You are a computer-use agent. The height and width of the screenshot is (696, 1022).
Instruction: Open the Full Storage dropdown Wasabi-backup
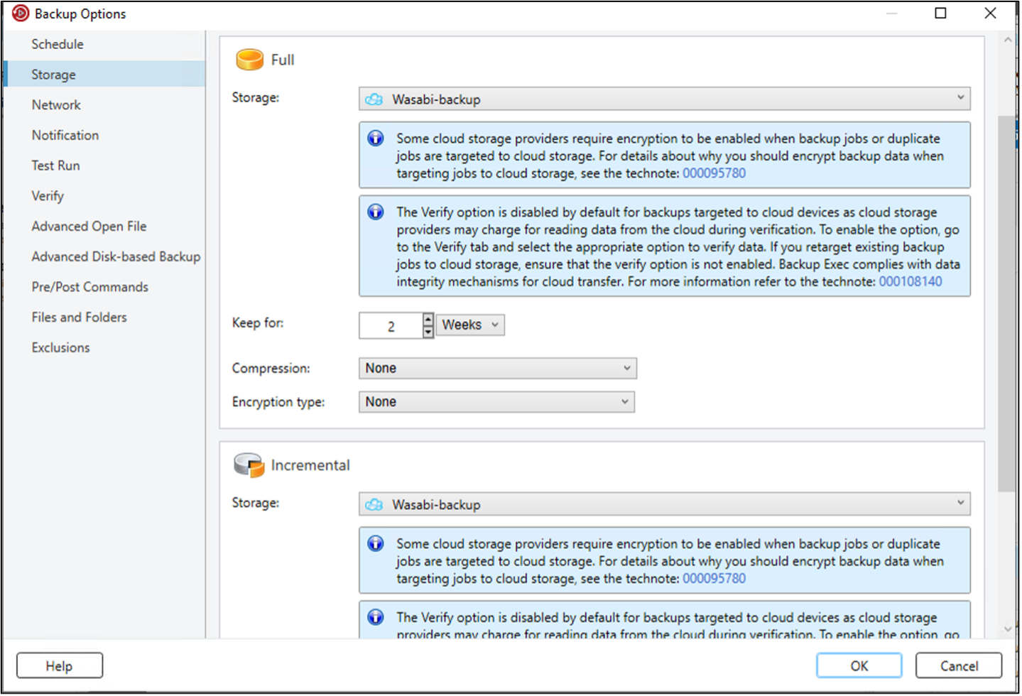665,99
